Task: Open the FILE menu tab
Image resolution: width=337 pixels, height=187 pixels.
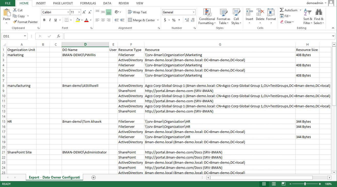Action: [x=8, y=3]
